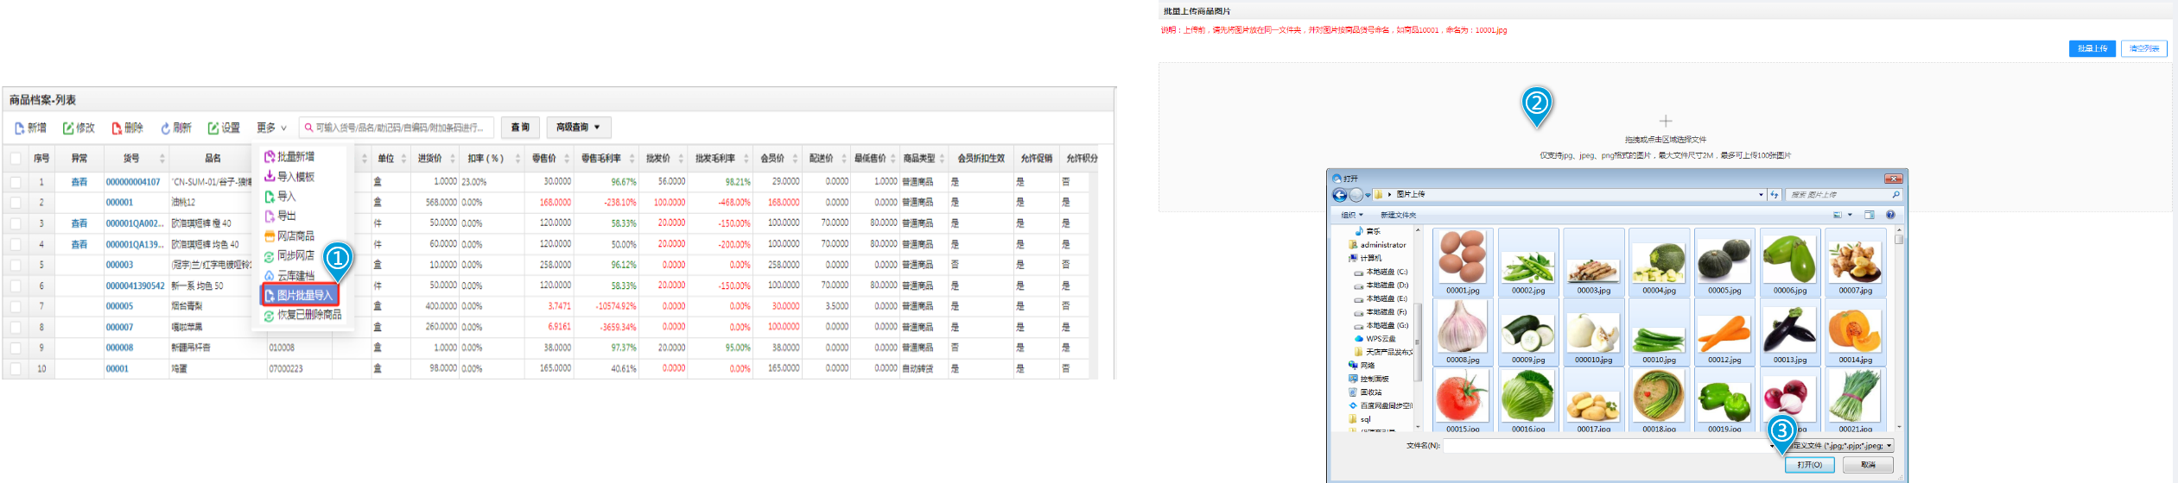The width and height of the screenshot is (2178, 483).
Task: Click the 文件名(N) filename input field
Action: pyautogui.click(x=1607, y=446)
